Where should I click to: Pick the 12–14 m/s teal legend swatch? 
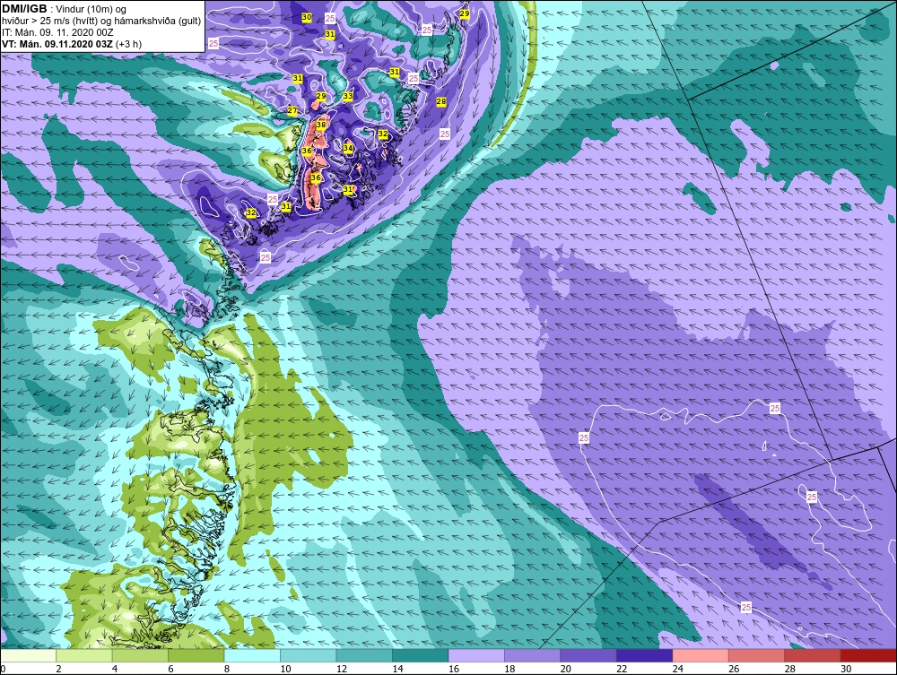pos(364,655)
